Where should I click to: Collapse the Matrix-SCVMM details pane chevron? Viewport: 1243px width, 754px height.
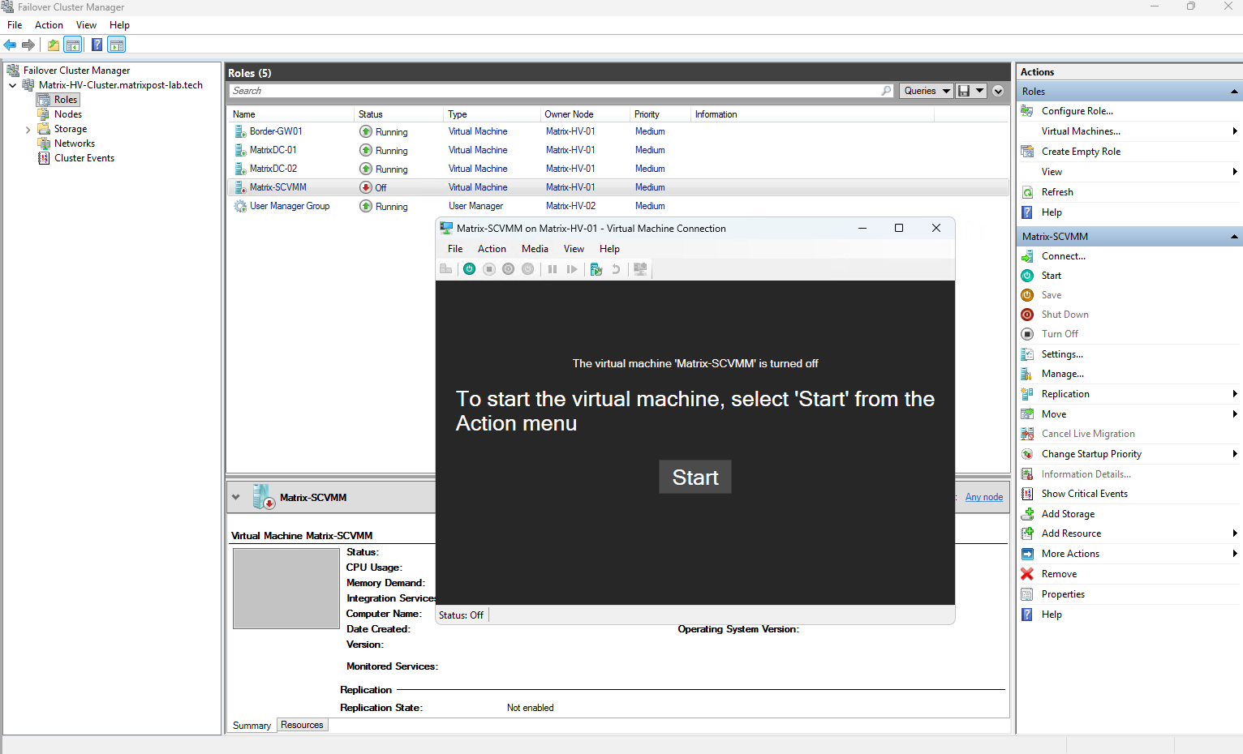[236, 497]
